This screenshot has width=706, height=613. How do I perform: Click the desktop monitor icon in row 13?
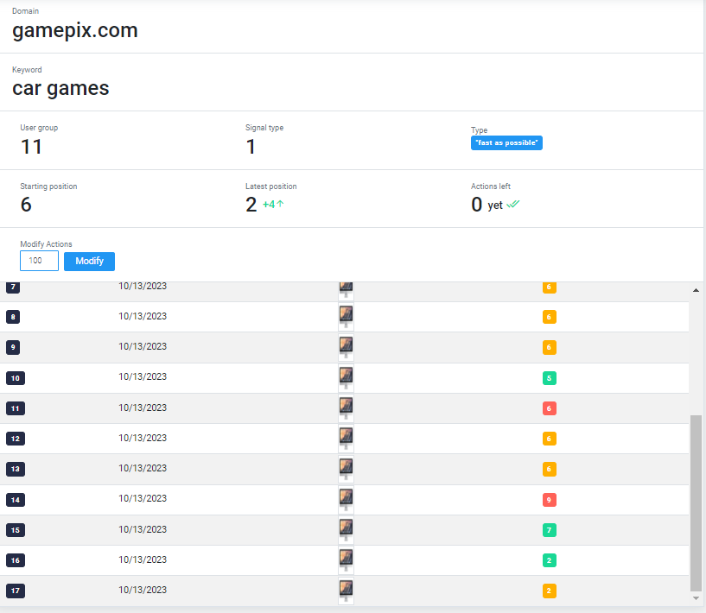(346, 469)
